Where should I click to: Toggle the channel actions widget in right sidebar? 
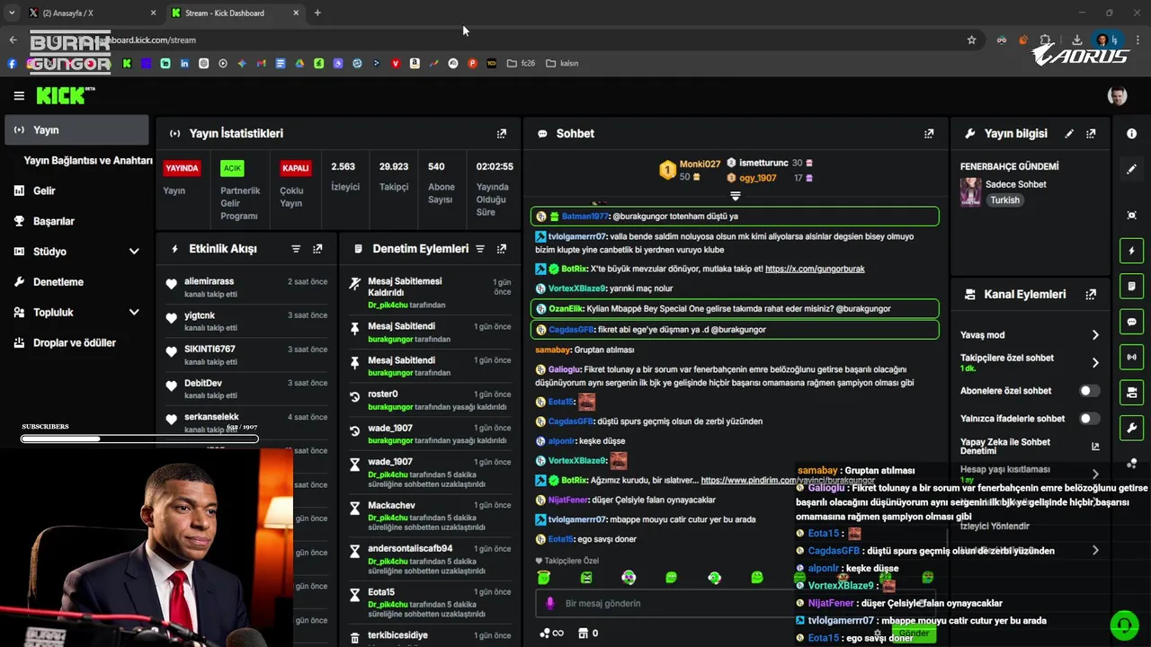coord(1131,393)
